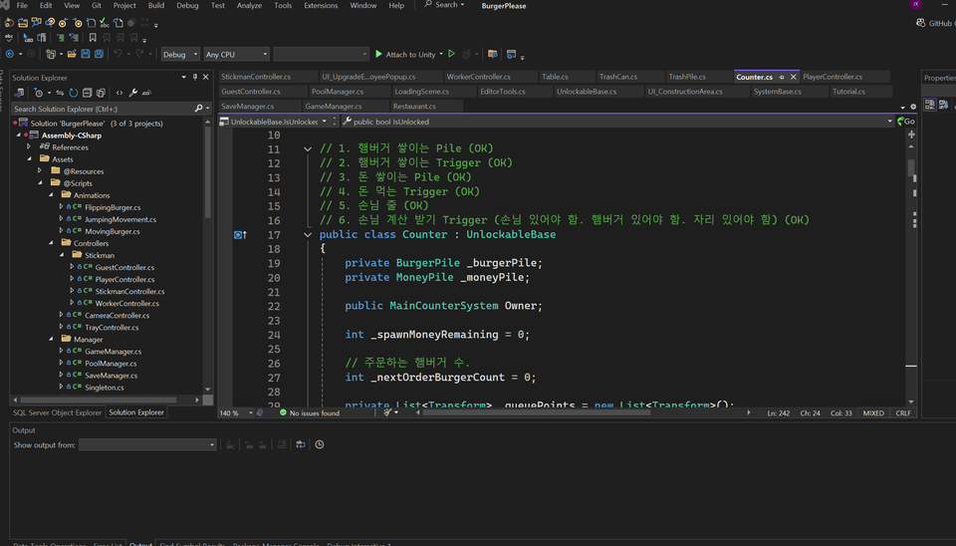The width and height of the screenshot is (956, 546).
Task: Switch views icon in Solution Explorer toolbar
Action: 20,93
